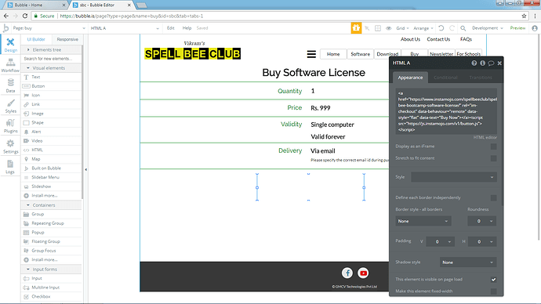The image size is (541, 304).
Task: Open the Development version dropdown
Action: click(x=487, y=28)
